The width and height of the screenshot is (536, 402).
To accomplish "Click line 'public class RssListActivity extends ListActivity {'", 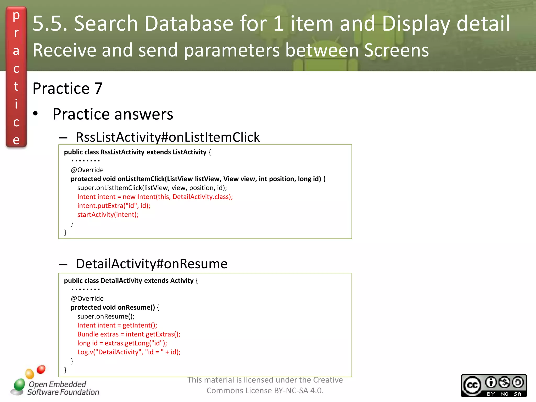I will pos(137,152).
